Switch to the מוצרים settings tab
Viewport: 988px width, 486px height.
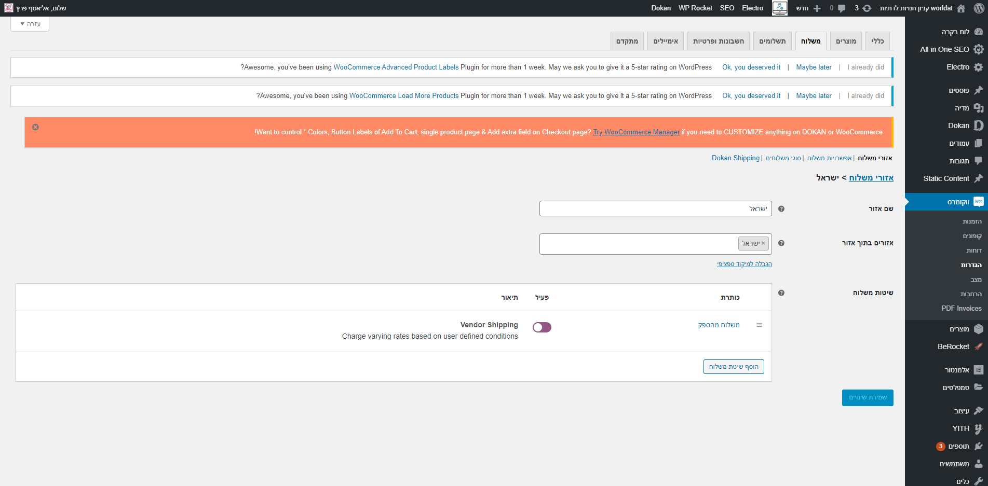(846, 41)
